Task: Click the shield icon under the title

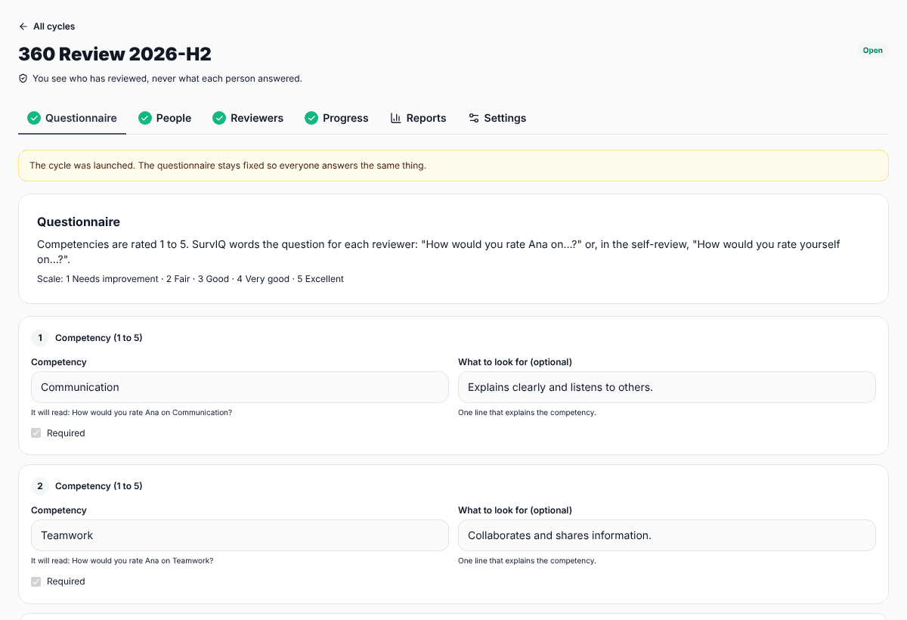Action: click(x=23, y=79)
